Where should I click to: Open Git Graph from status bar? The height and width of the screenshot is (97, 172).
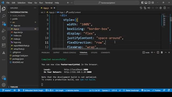tap(59, 90)
